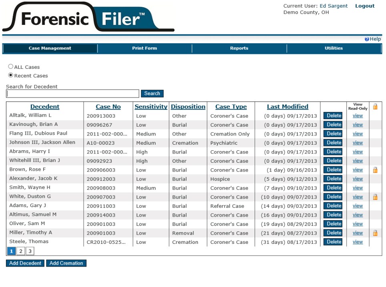Screen dimensions: 386x287
Task: Delete the Abrams, Harry I case
Action: point(333,151)
